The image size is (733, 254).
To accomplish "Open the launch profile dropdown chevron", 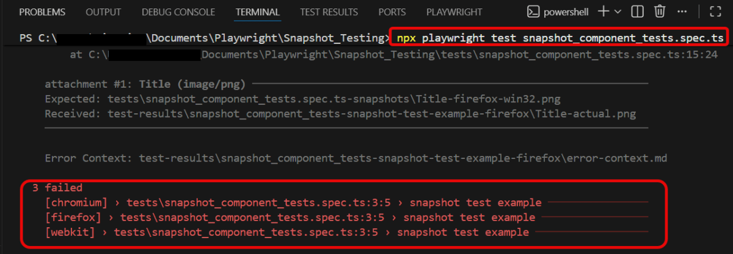I will pos(618,12).
